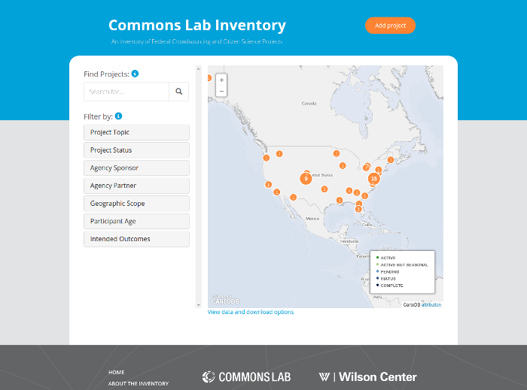Open View data and download options link
Image resolution: width=527 pixels, height=390 pixels.
pyautogui.click(x=251, y=312)
